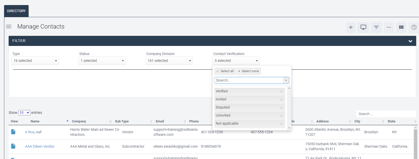This screenshot has height=159, width=419.
Task: Uncheck the Verified option
Action: pos(249,91)
